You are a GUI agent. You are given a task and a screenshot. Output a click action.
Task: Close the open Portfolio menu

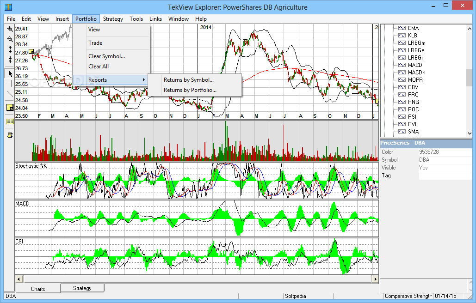coord(86,19)
